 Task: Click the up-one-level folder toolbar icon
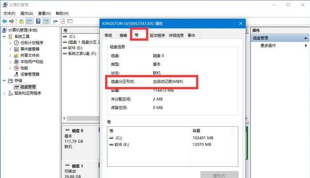click(x=21, y=21)
